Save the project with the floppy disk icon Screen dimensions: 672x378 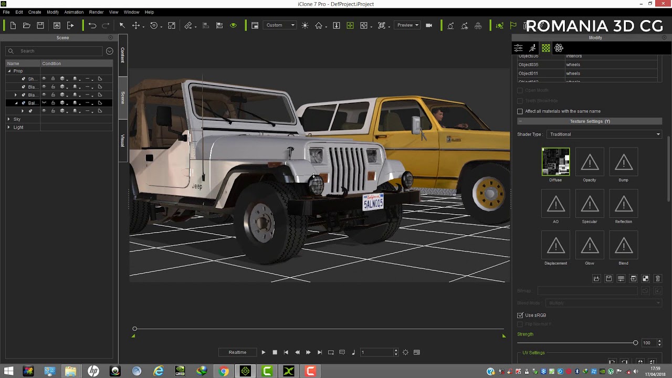coord(40,25)
